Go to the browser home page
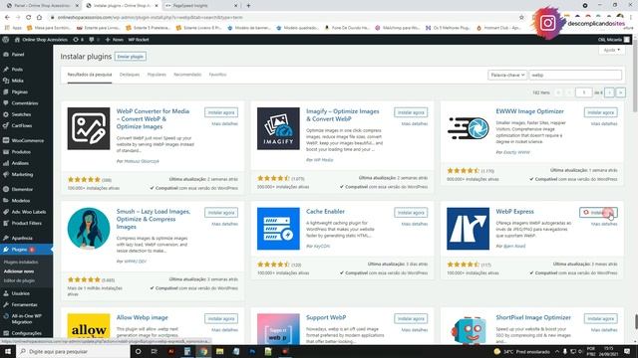The width and height of the screenshot is (638, 358). (x=39, y=18)
